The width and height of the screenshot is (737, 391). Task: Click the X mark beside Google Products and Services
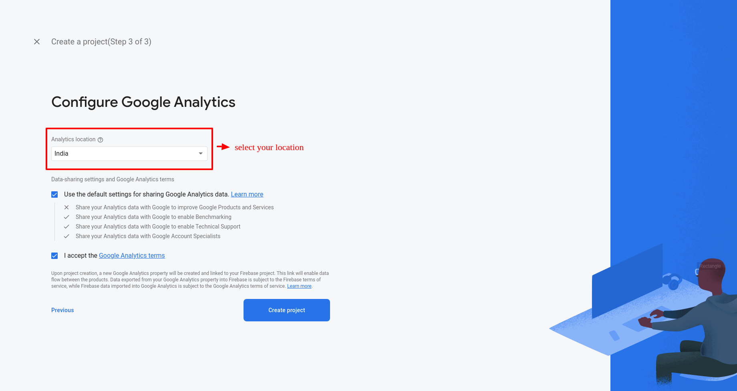66,207
